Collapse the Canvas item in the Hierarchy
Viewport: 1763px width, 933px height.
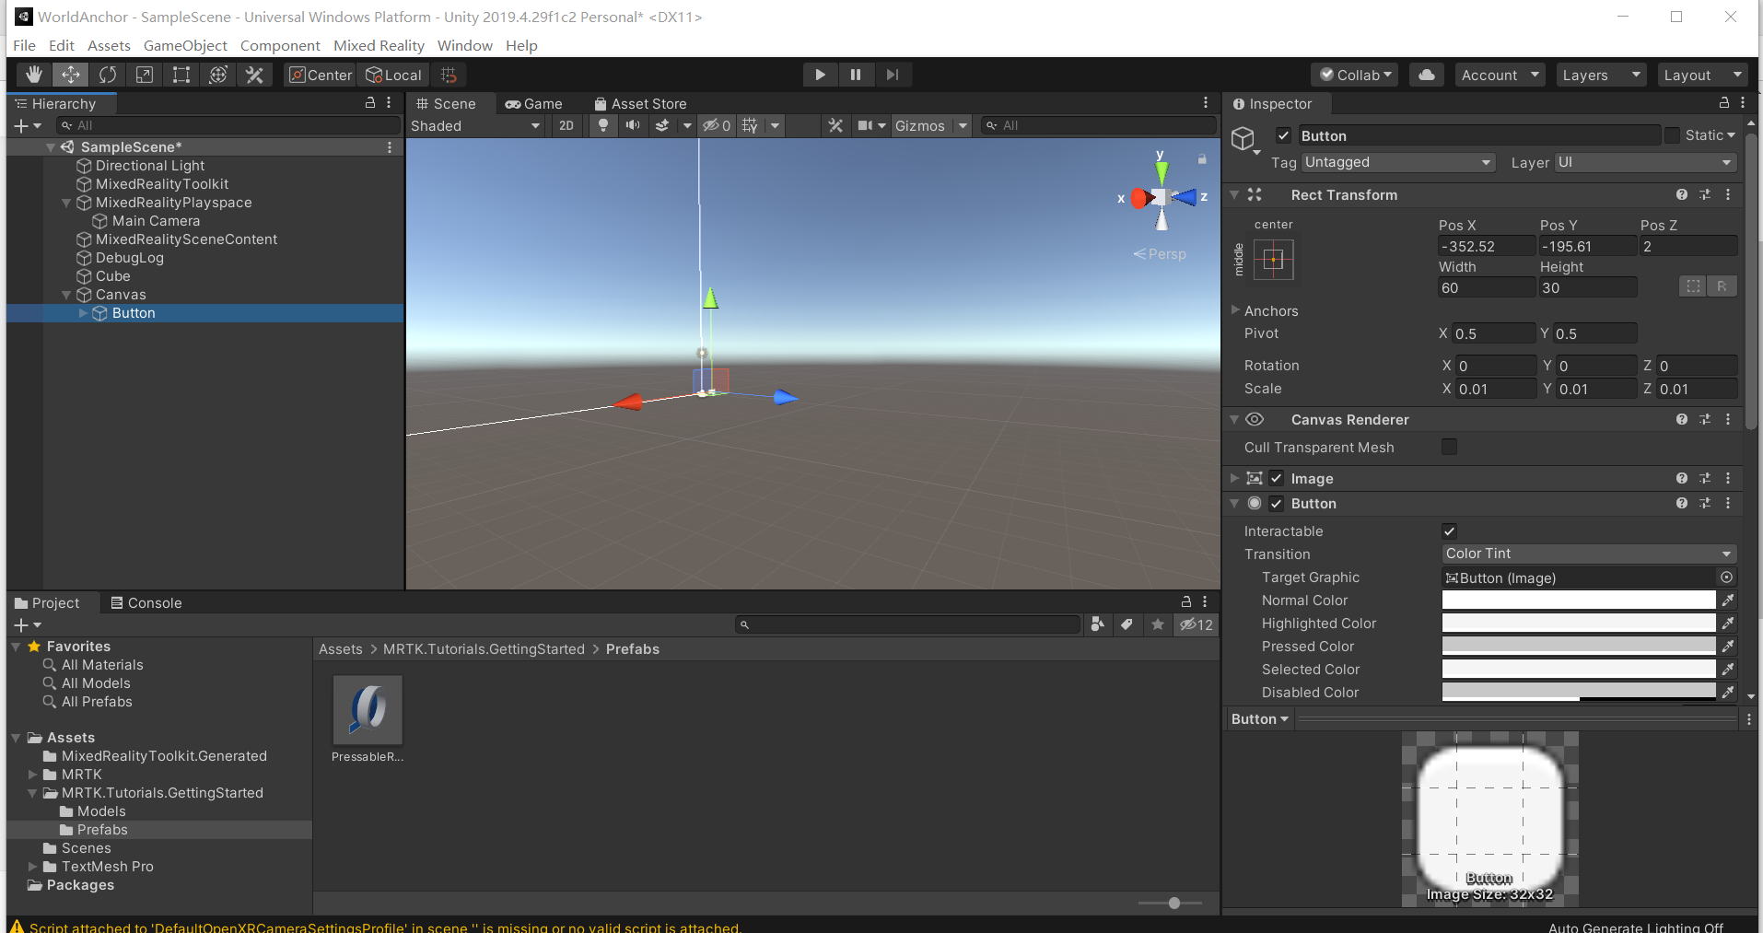(67, 295)
